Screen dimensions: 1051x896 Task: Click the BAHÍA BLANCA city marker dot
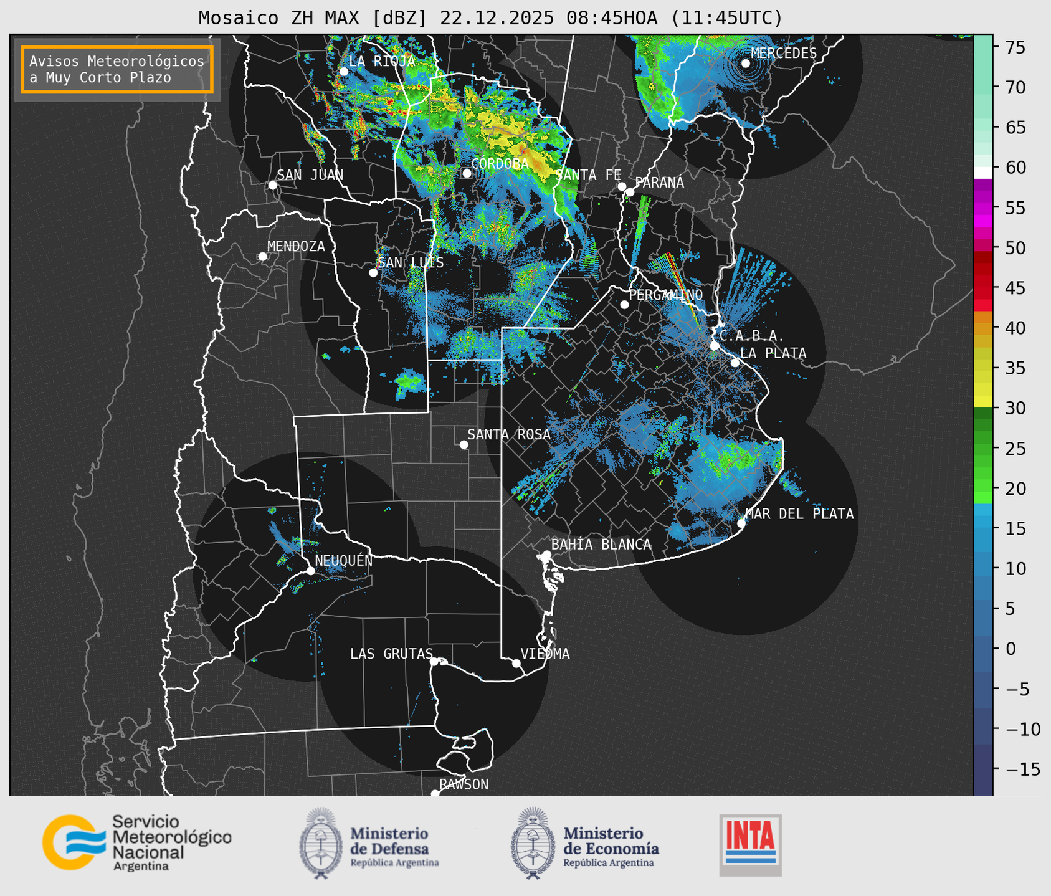[x=546, y=555]
